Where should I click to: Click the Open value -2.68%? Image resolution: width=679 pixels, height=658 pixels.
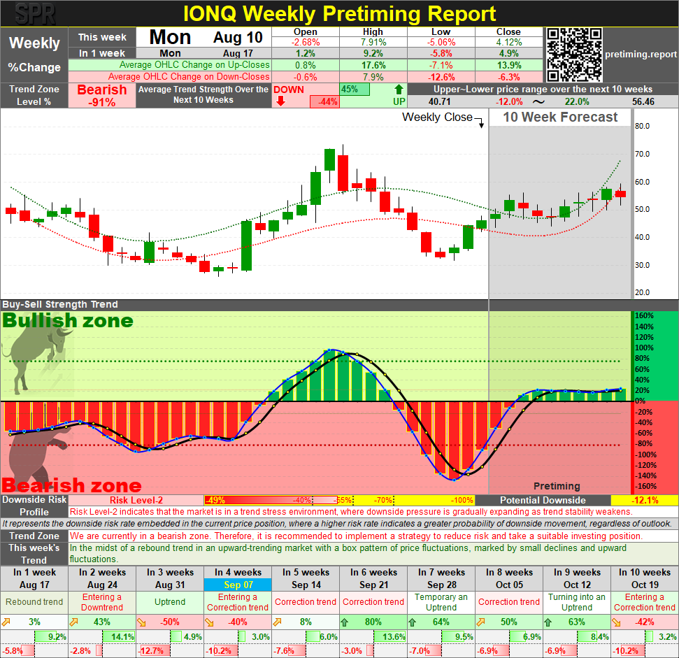(x=306, y=43)
